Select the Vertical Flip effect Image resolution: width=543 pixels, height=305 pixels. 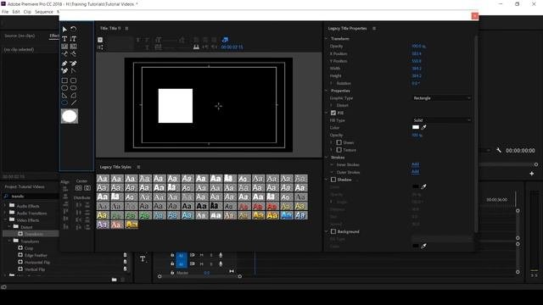click(35, 269)
